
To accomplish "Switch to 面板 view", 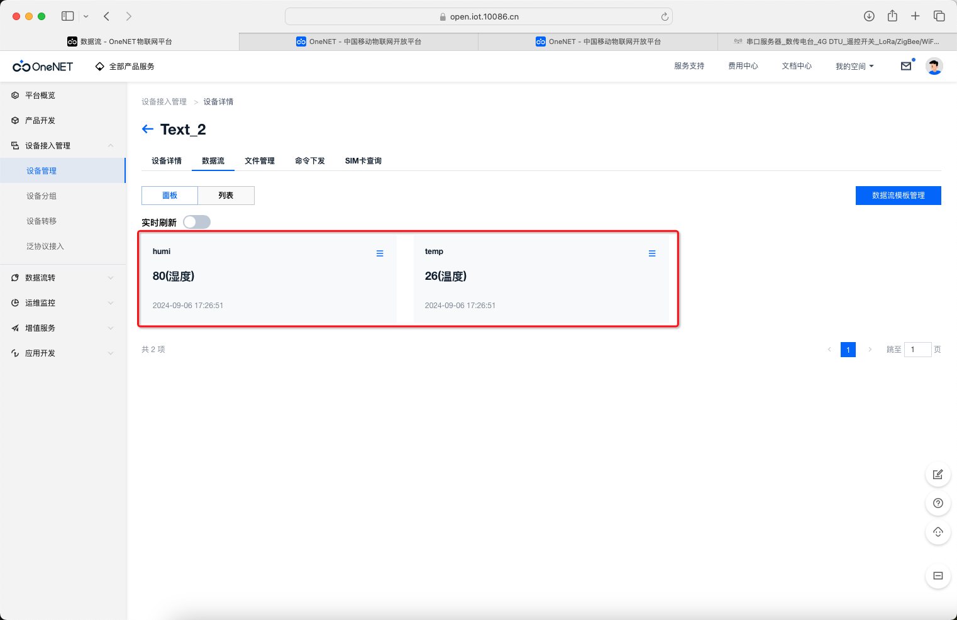I will click(x=170, y=196).
